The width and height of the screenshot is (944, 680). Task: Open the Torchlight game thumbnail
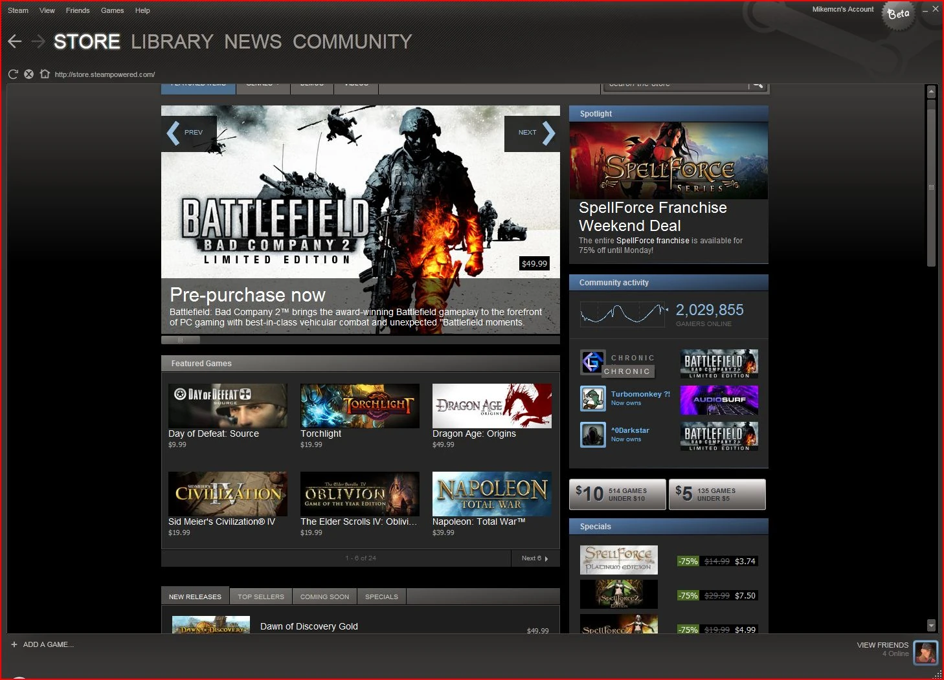(x=360, y=406)
